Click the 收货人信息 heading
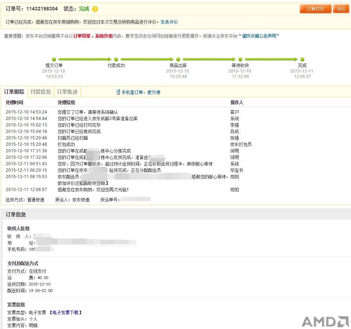 click(x=18, y=228)
